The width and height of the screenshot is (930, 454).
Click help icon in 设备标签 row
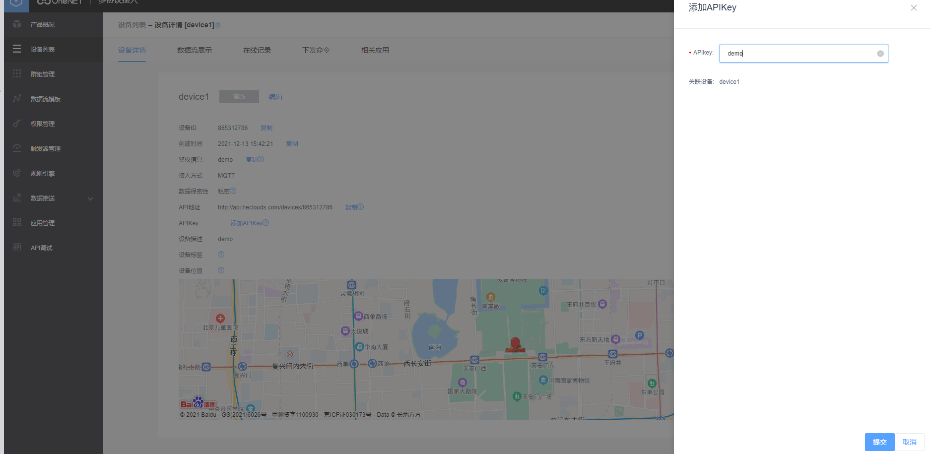[x=221, y=255]
